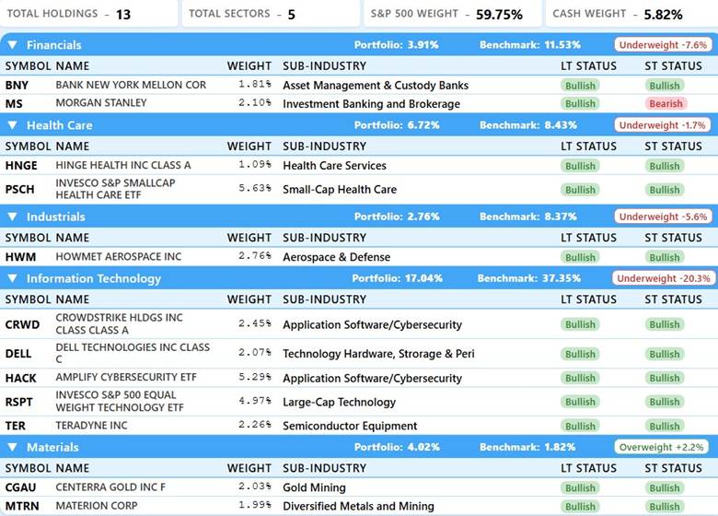Click Financials Underweight -7.6% badge

point(663,45)
